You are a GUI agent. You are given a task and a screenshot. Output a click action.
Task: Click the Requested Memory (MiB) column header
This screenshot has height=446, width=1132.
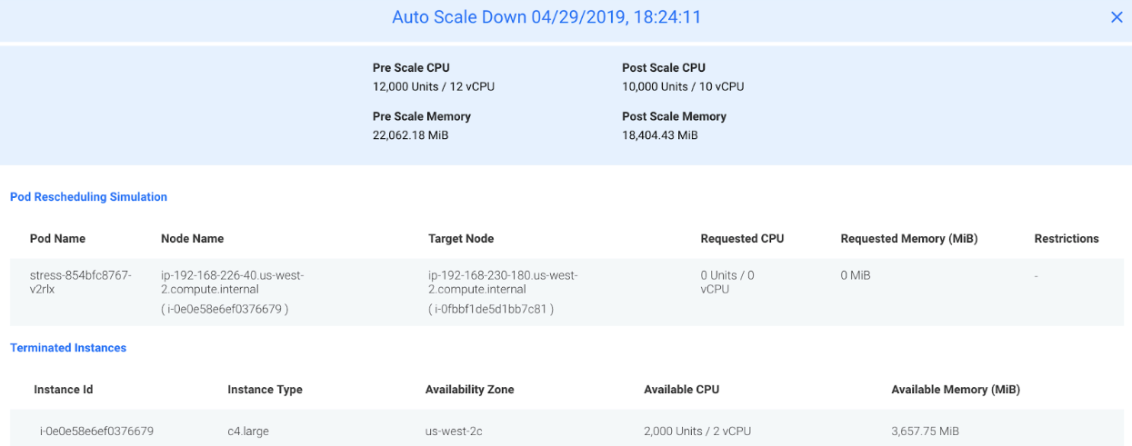909,239
